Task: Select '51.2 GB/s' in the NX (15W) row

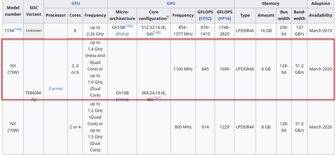Action: pos(299,69)
